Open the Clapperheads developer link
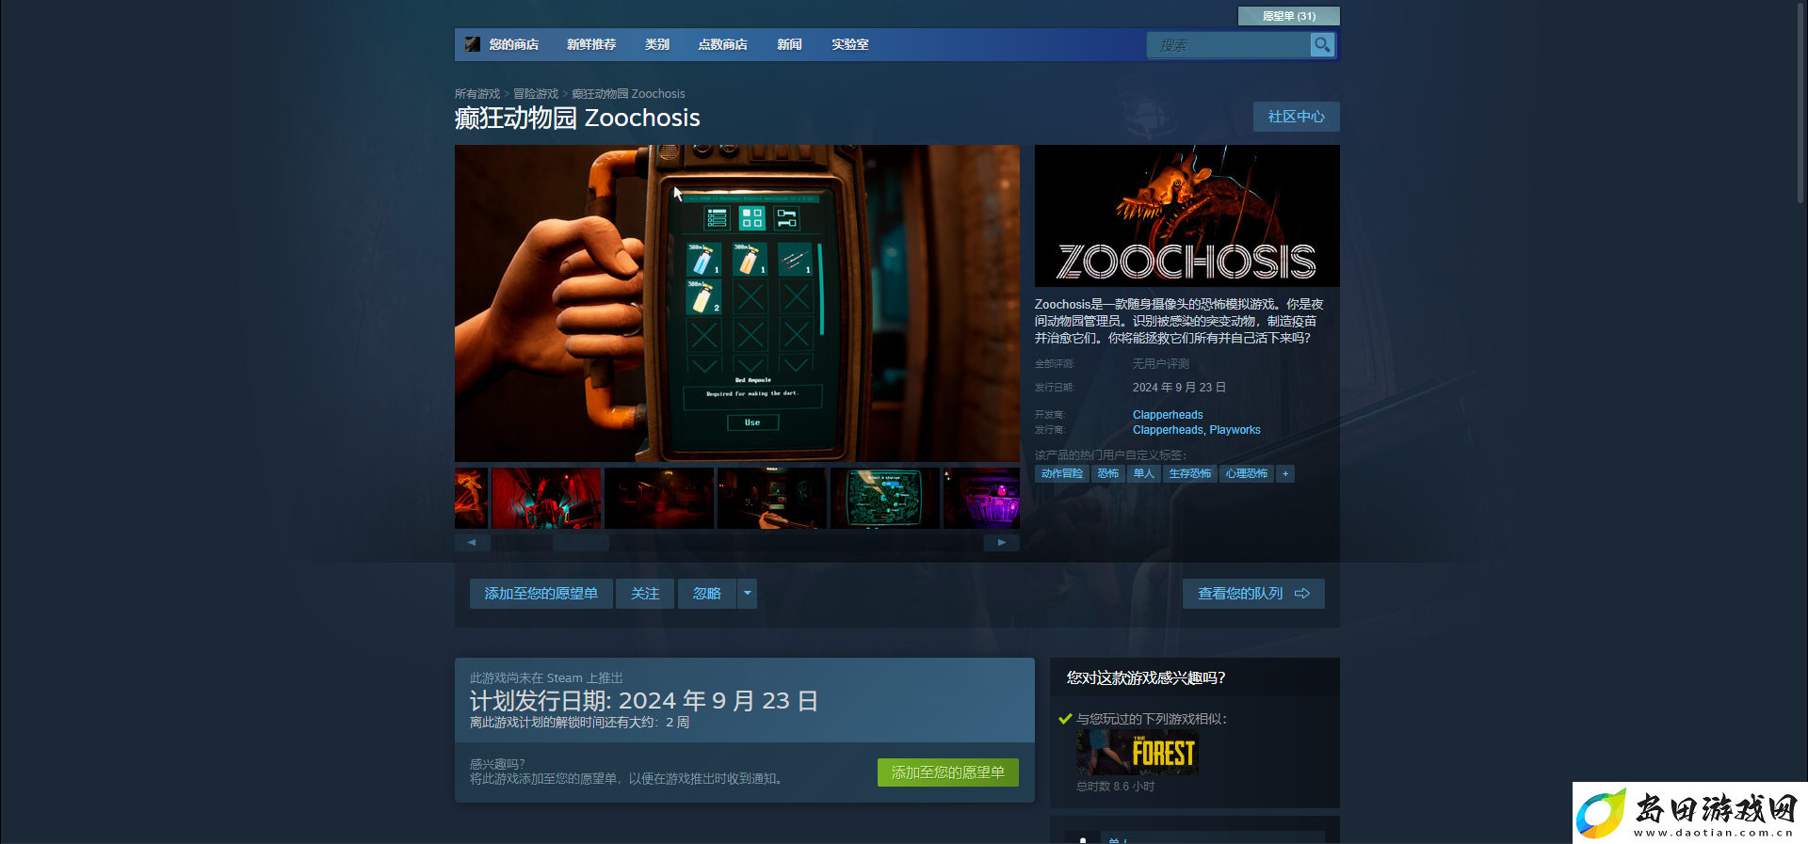This screenshot has width=1808, height=844. tap(1168, 415)
